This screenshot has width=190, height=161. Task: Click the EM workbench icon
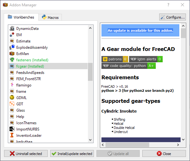[12, 35]
